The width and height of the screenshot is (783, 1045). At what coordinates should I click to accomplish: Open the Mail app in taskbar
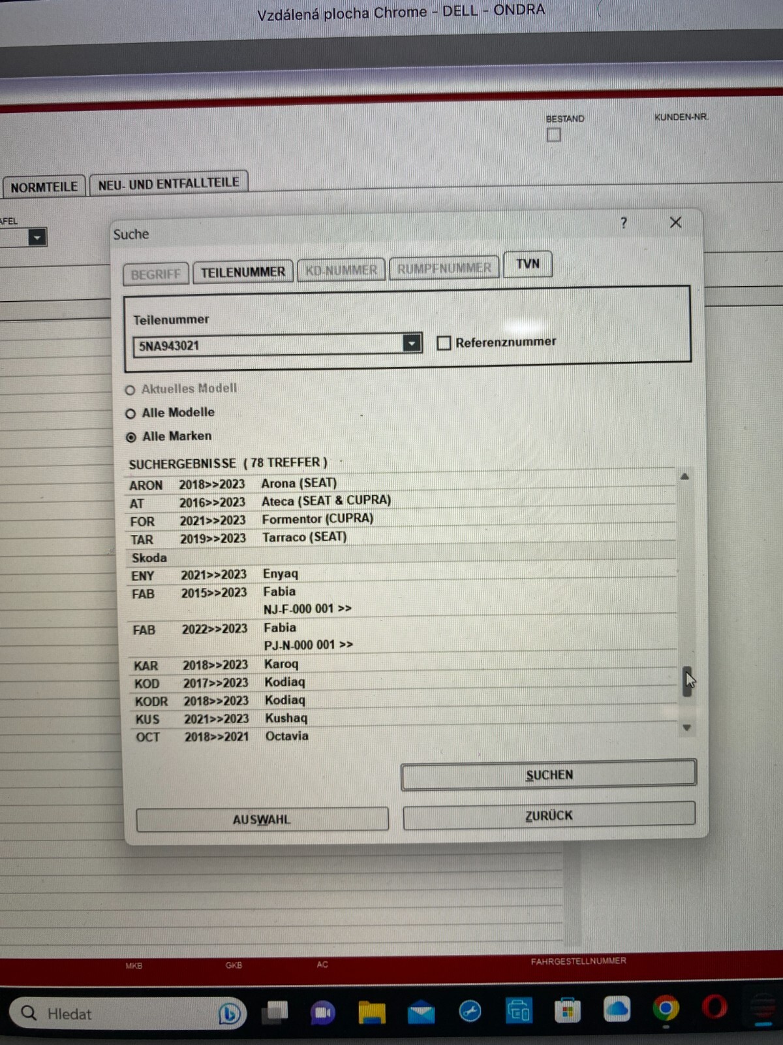[x=421, y=1012]
